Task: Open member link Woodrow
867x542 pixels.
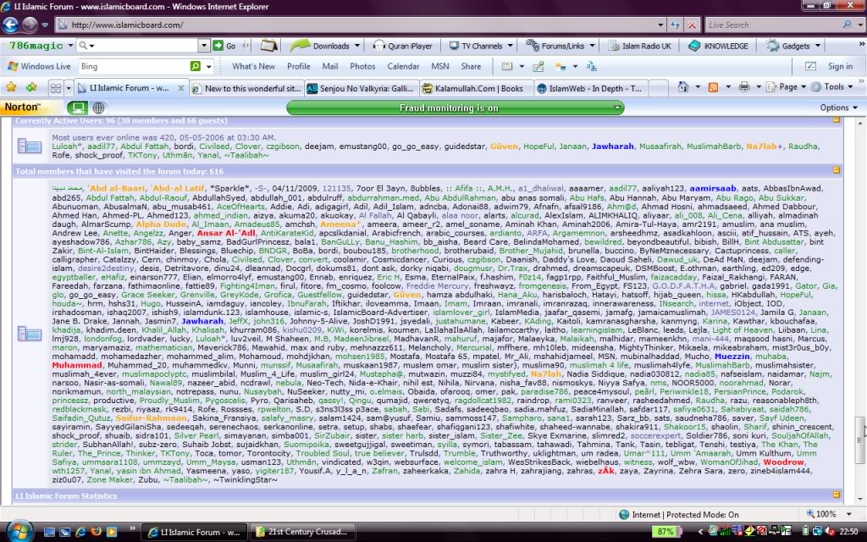Action: click(x=783, y=462)
